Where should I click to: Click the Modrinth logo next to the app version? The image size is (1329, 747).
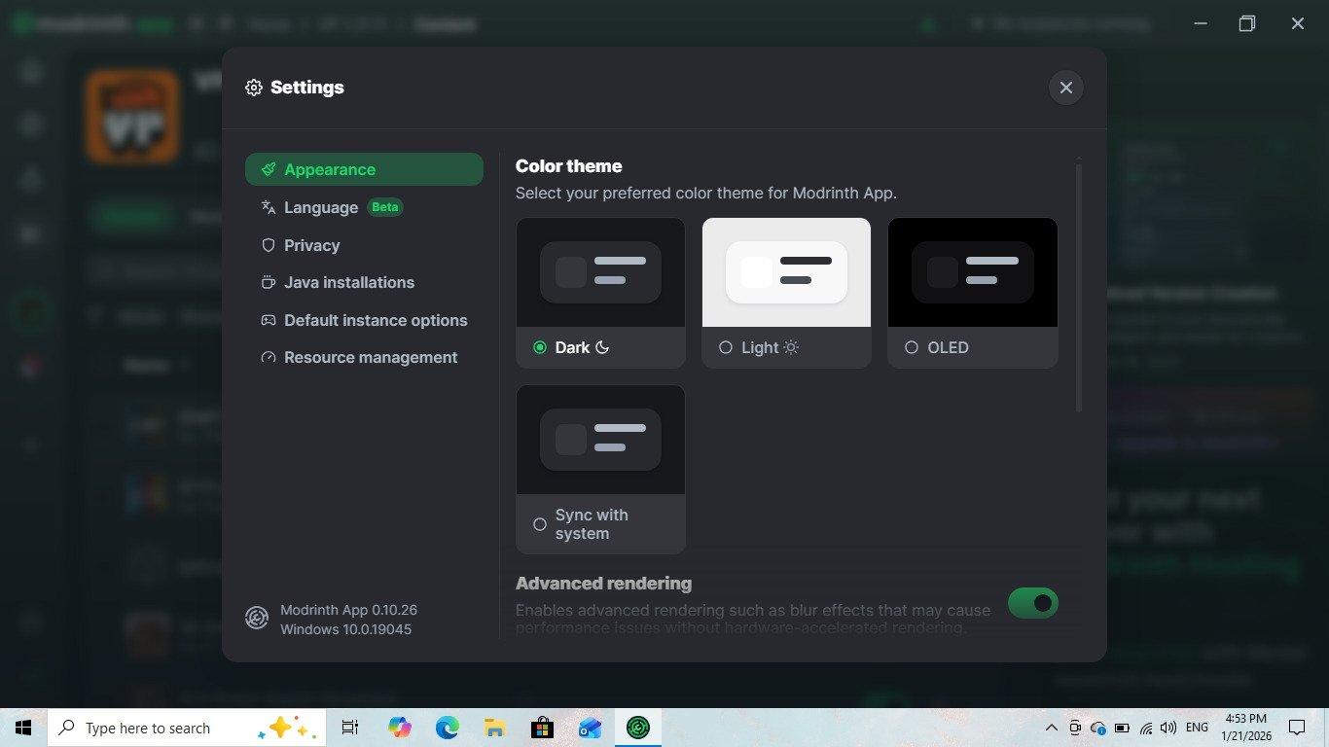point(257,619)
